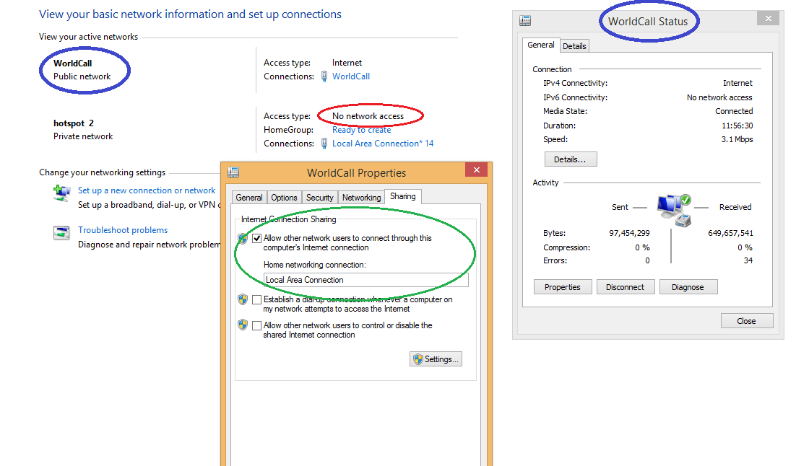Open the Options tab

(x=284, y=198)
